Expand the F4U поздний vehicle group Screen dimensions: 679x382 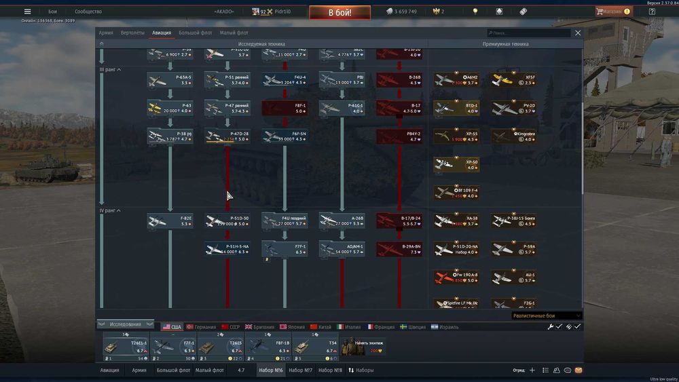click(285, 221)
